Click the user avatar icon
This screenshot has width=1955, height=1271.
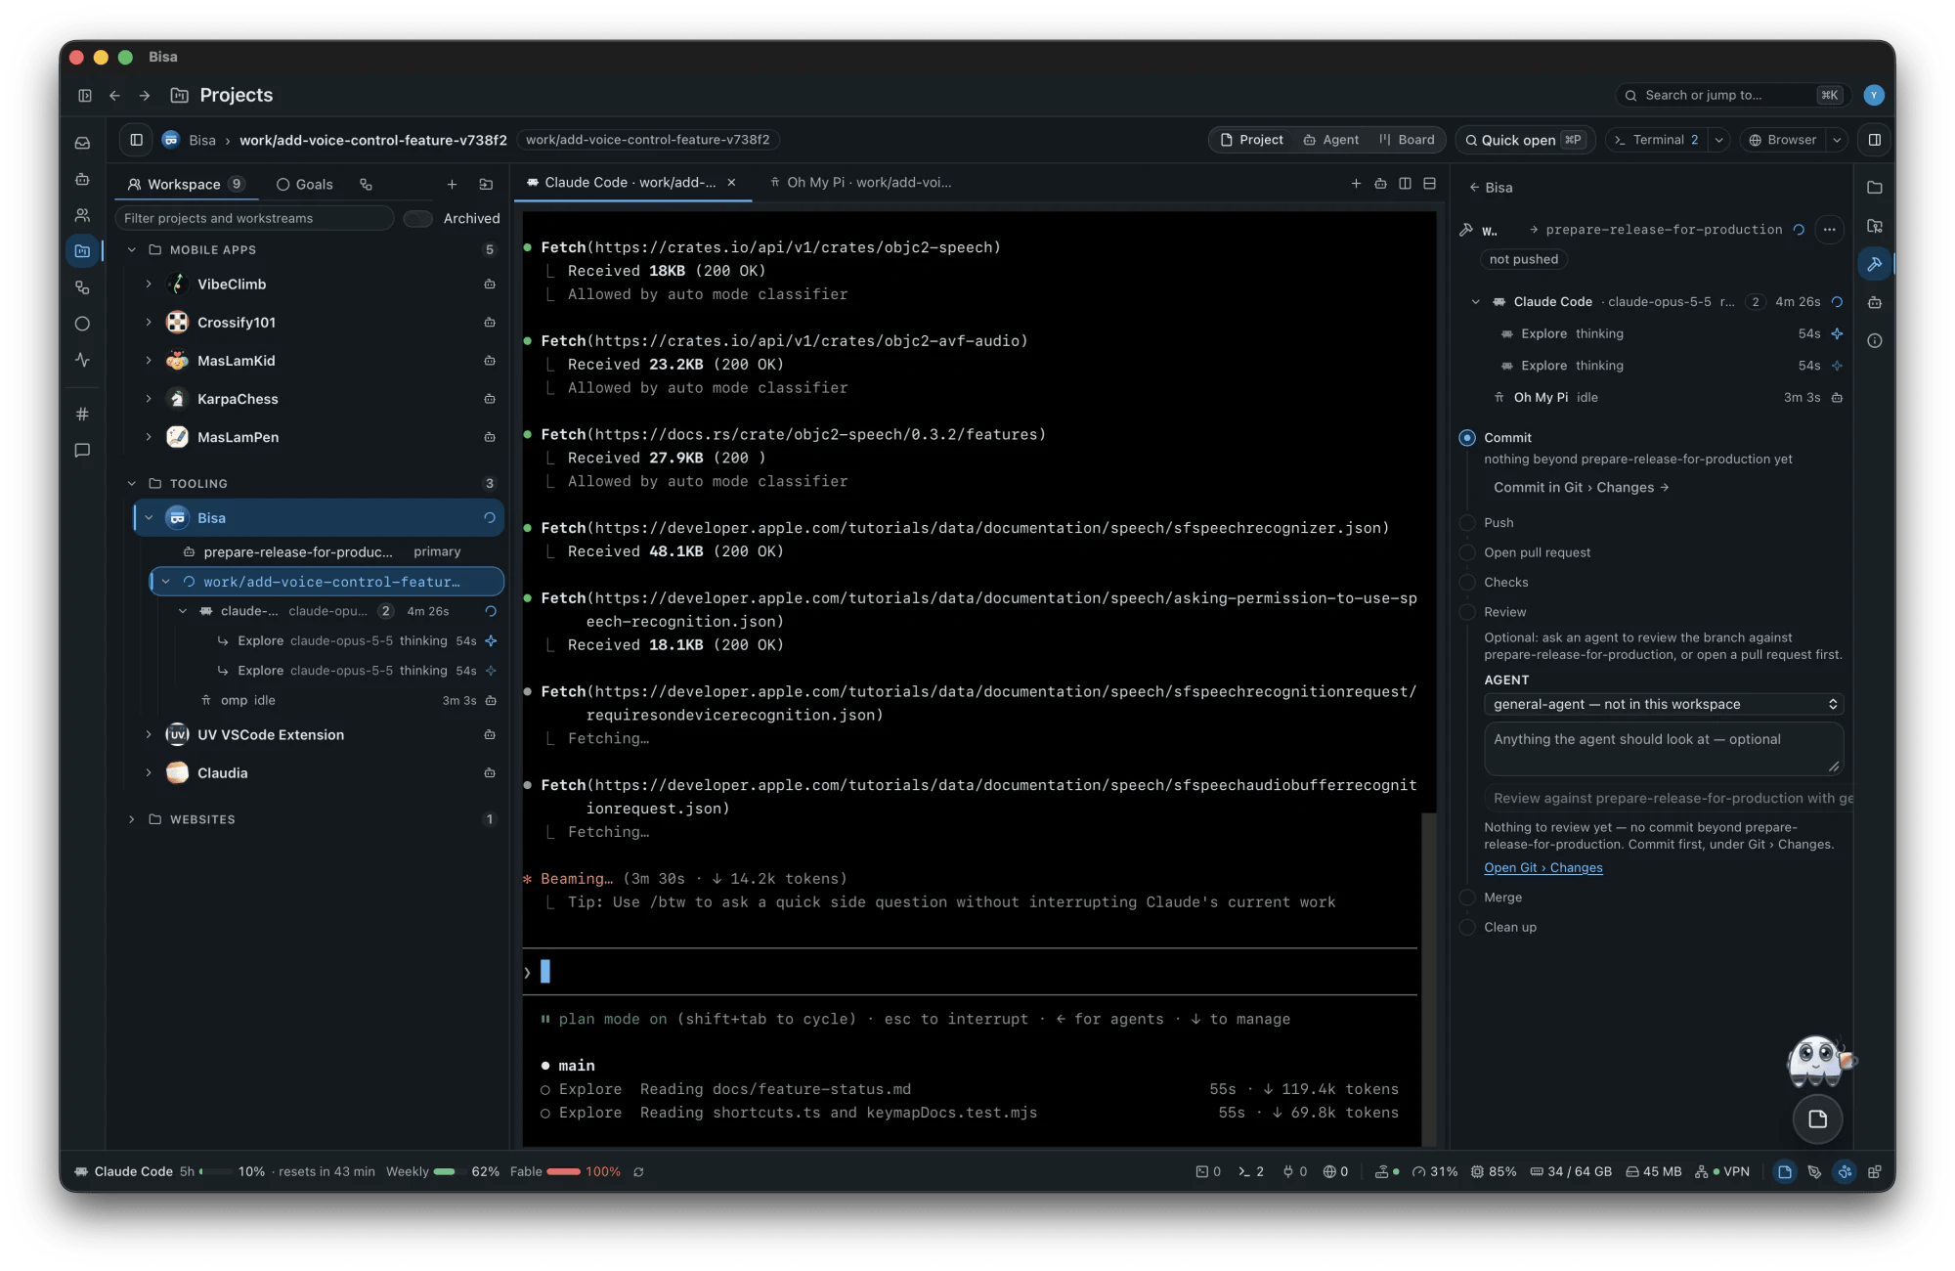(x=1873, y=95)
